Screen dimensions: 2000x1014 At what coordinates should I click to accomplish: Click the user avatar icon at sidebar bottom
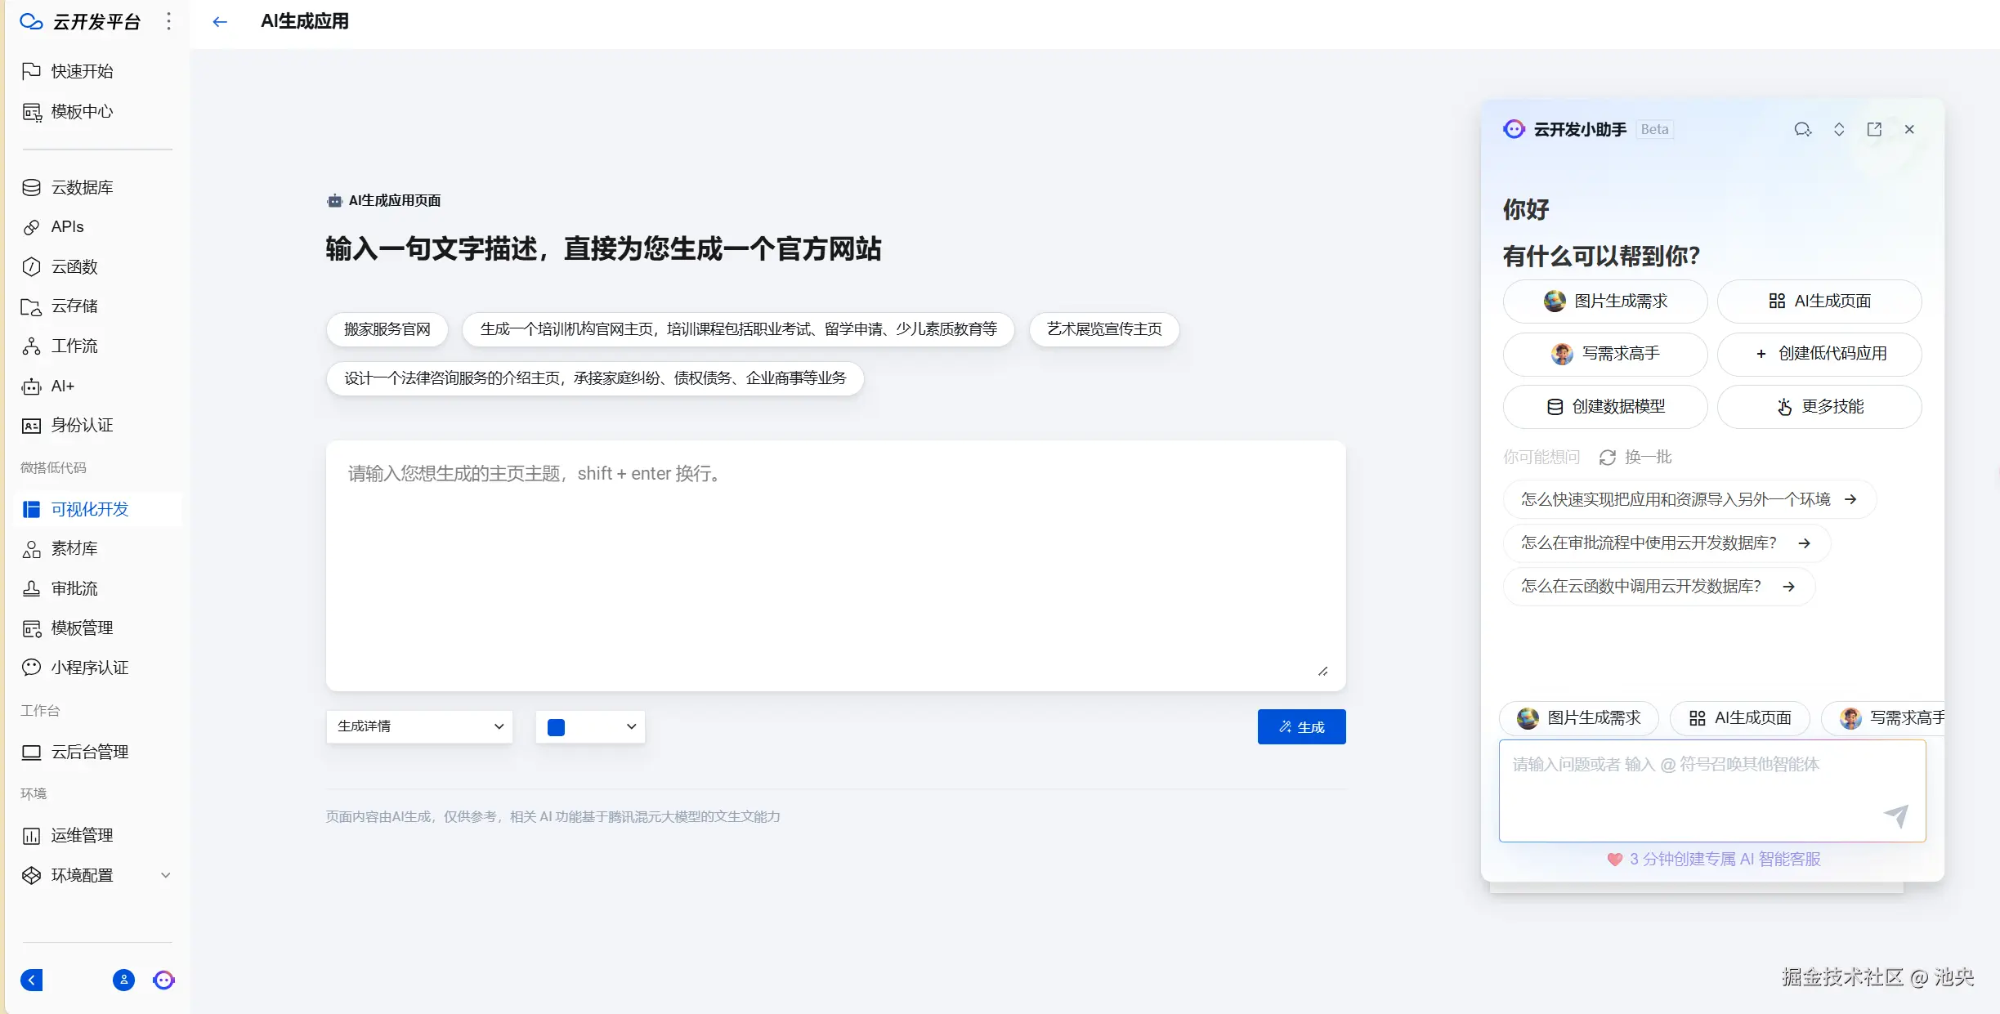pos(123,980)
